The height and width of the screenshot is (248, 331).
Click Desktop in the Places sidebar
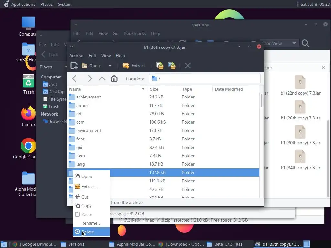54,92
